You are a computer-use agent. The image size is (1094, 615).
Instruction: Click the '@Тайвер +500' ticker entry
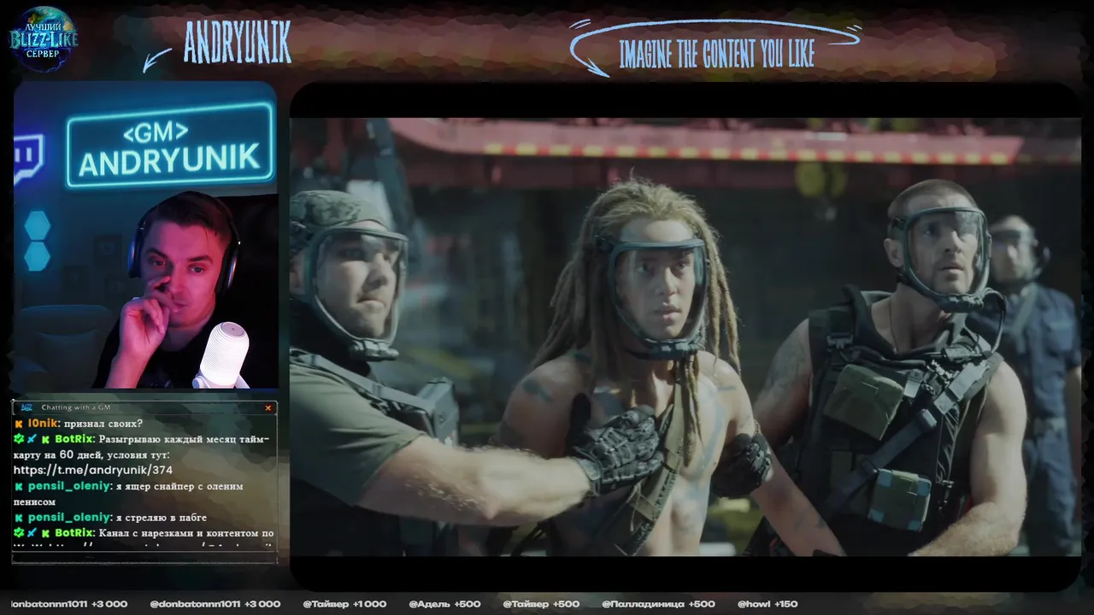[x=541, y=604]
